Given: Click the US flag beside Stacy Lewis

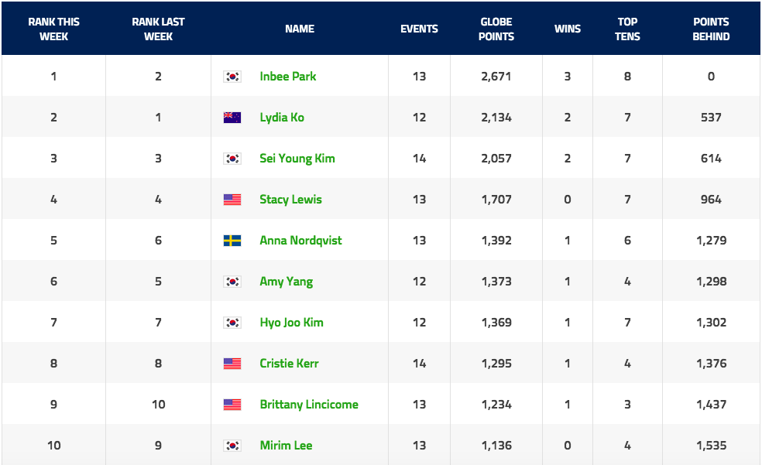Looking at the screenshot, I should (232, 200).
